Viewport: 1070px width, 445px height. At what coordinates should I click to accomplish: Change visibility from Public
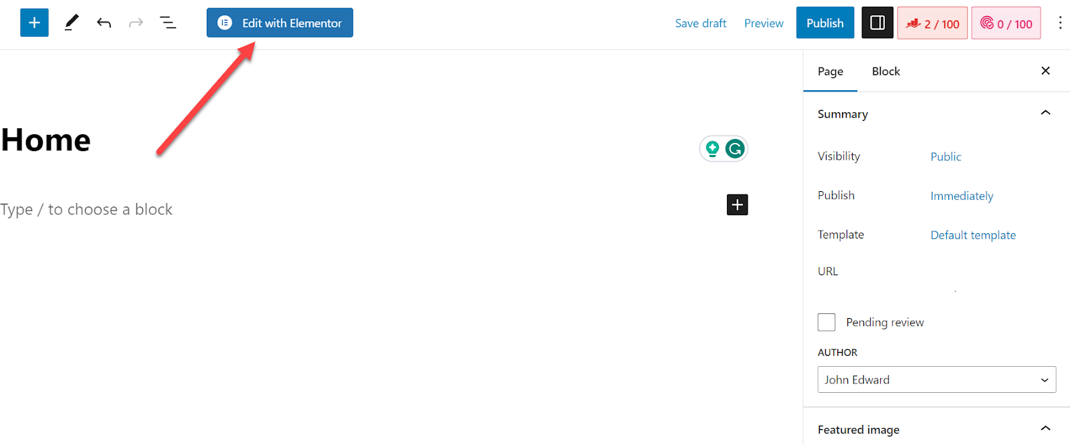(x=946, y=156)
